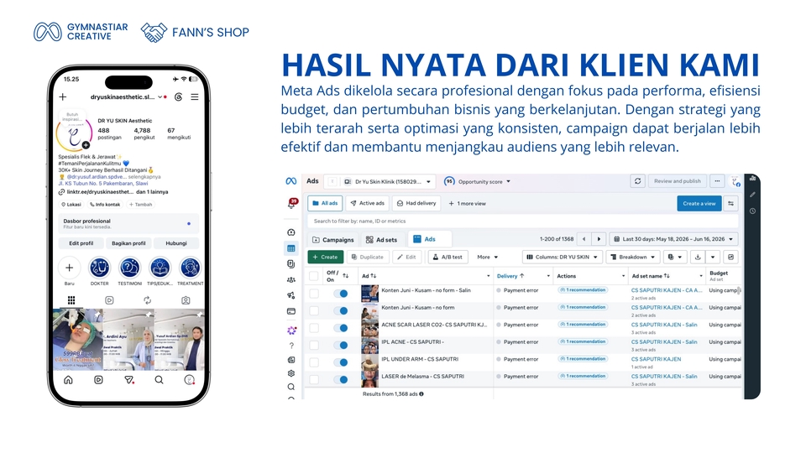Open Ads reporting document icon in sidebar

click(x=291, y=264)
